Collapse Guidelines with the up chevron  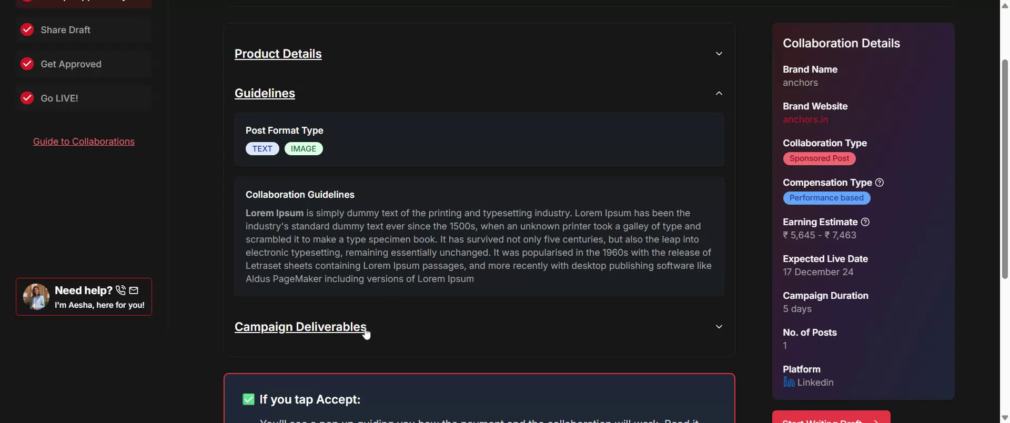click(x=719, y=93)
